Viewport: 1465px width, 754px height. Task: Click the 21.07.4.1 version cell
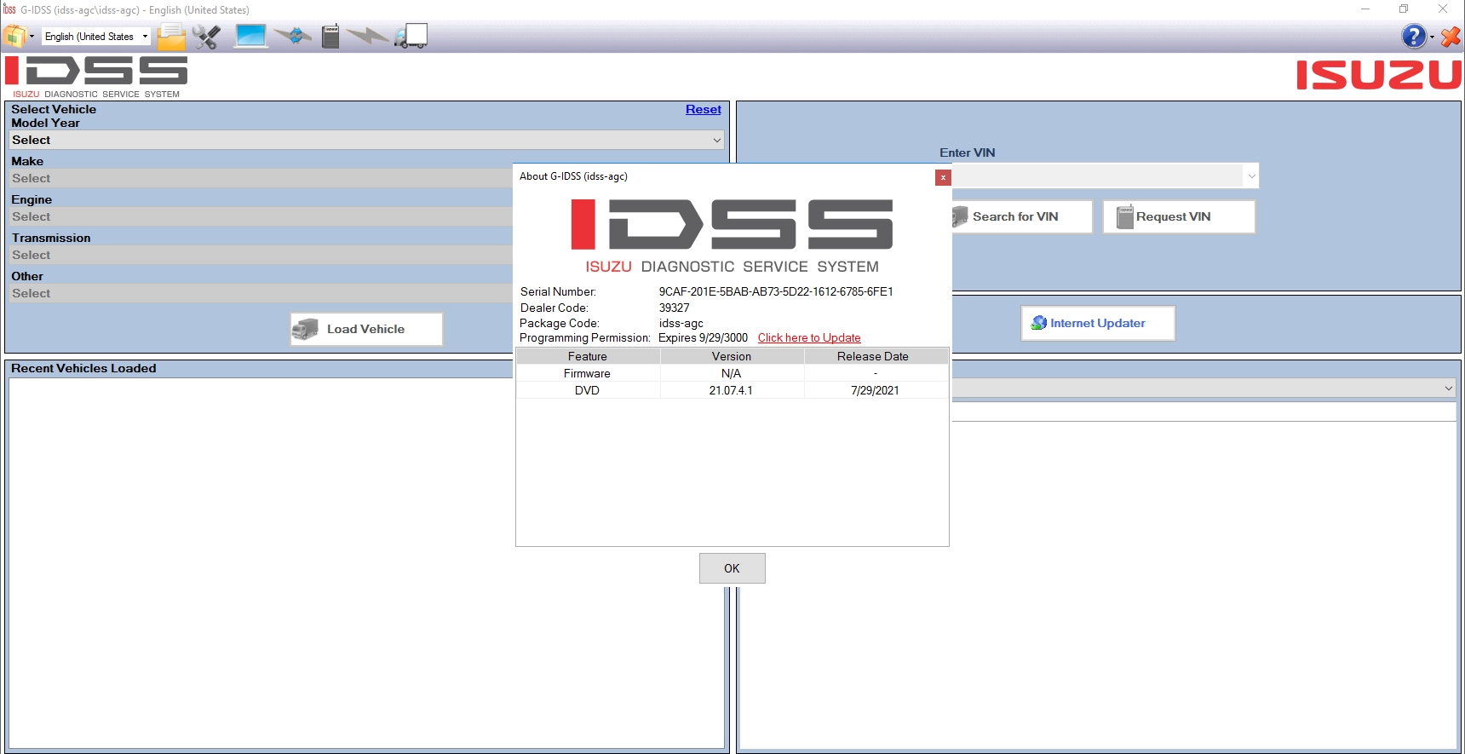point(732,390)
